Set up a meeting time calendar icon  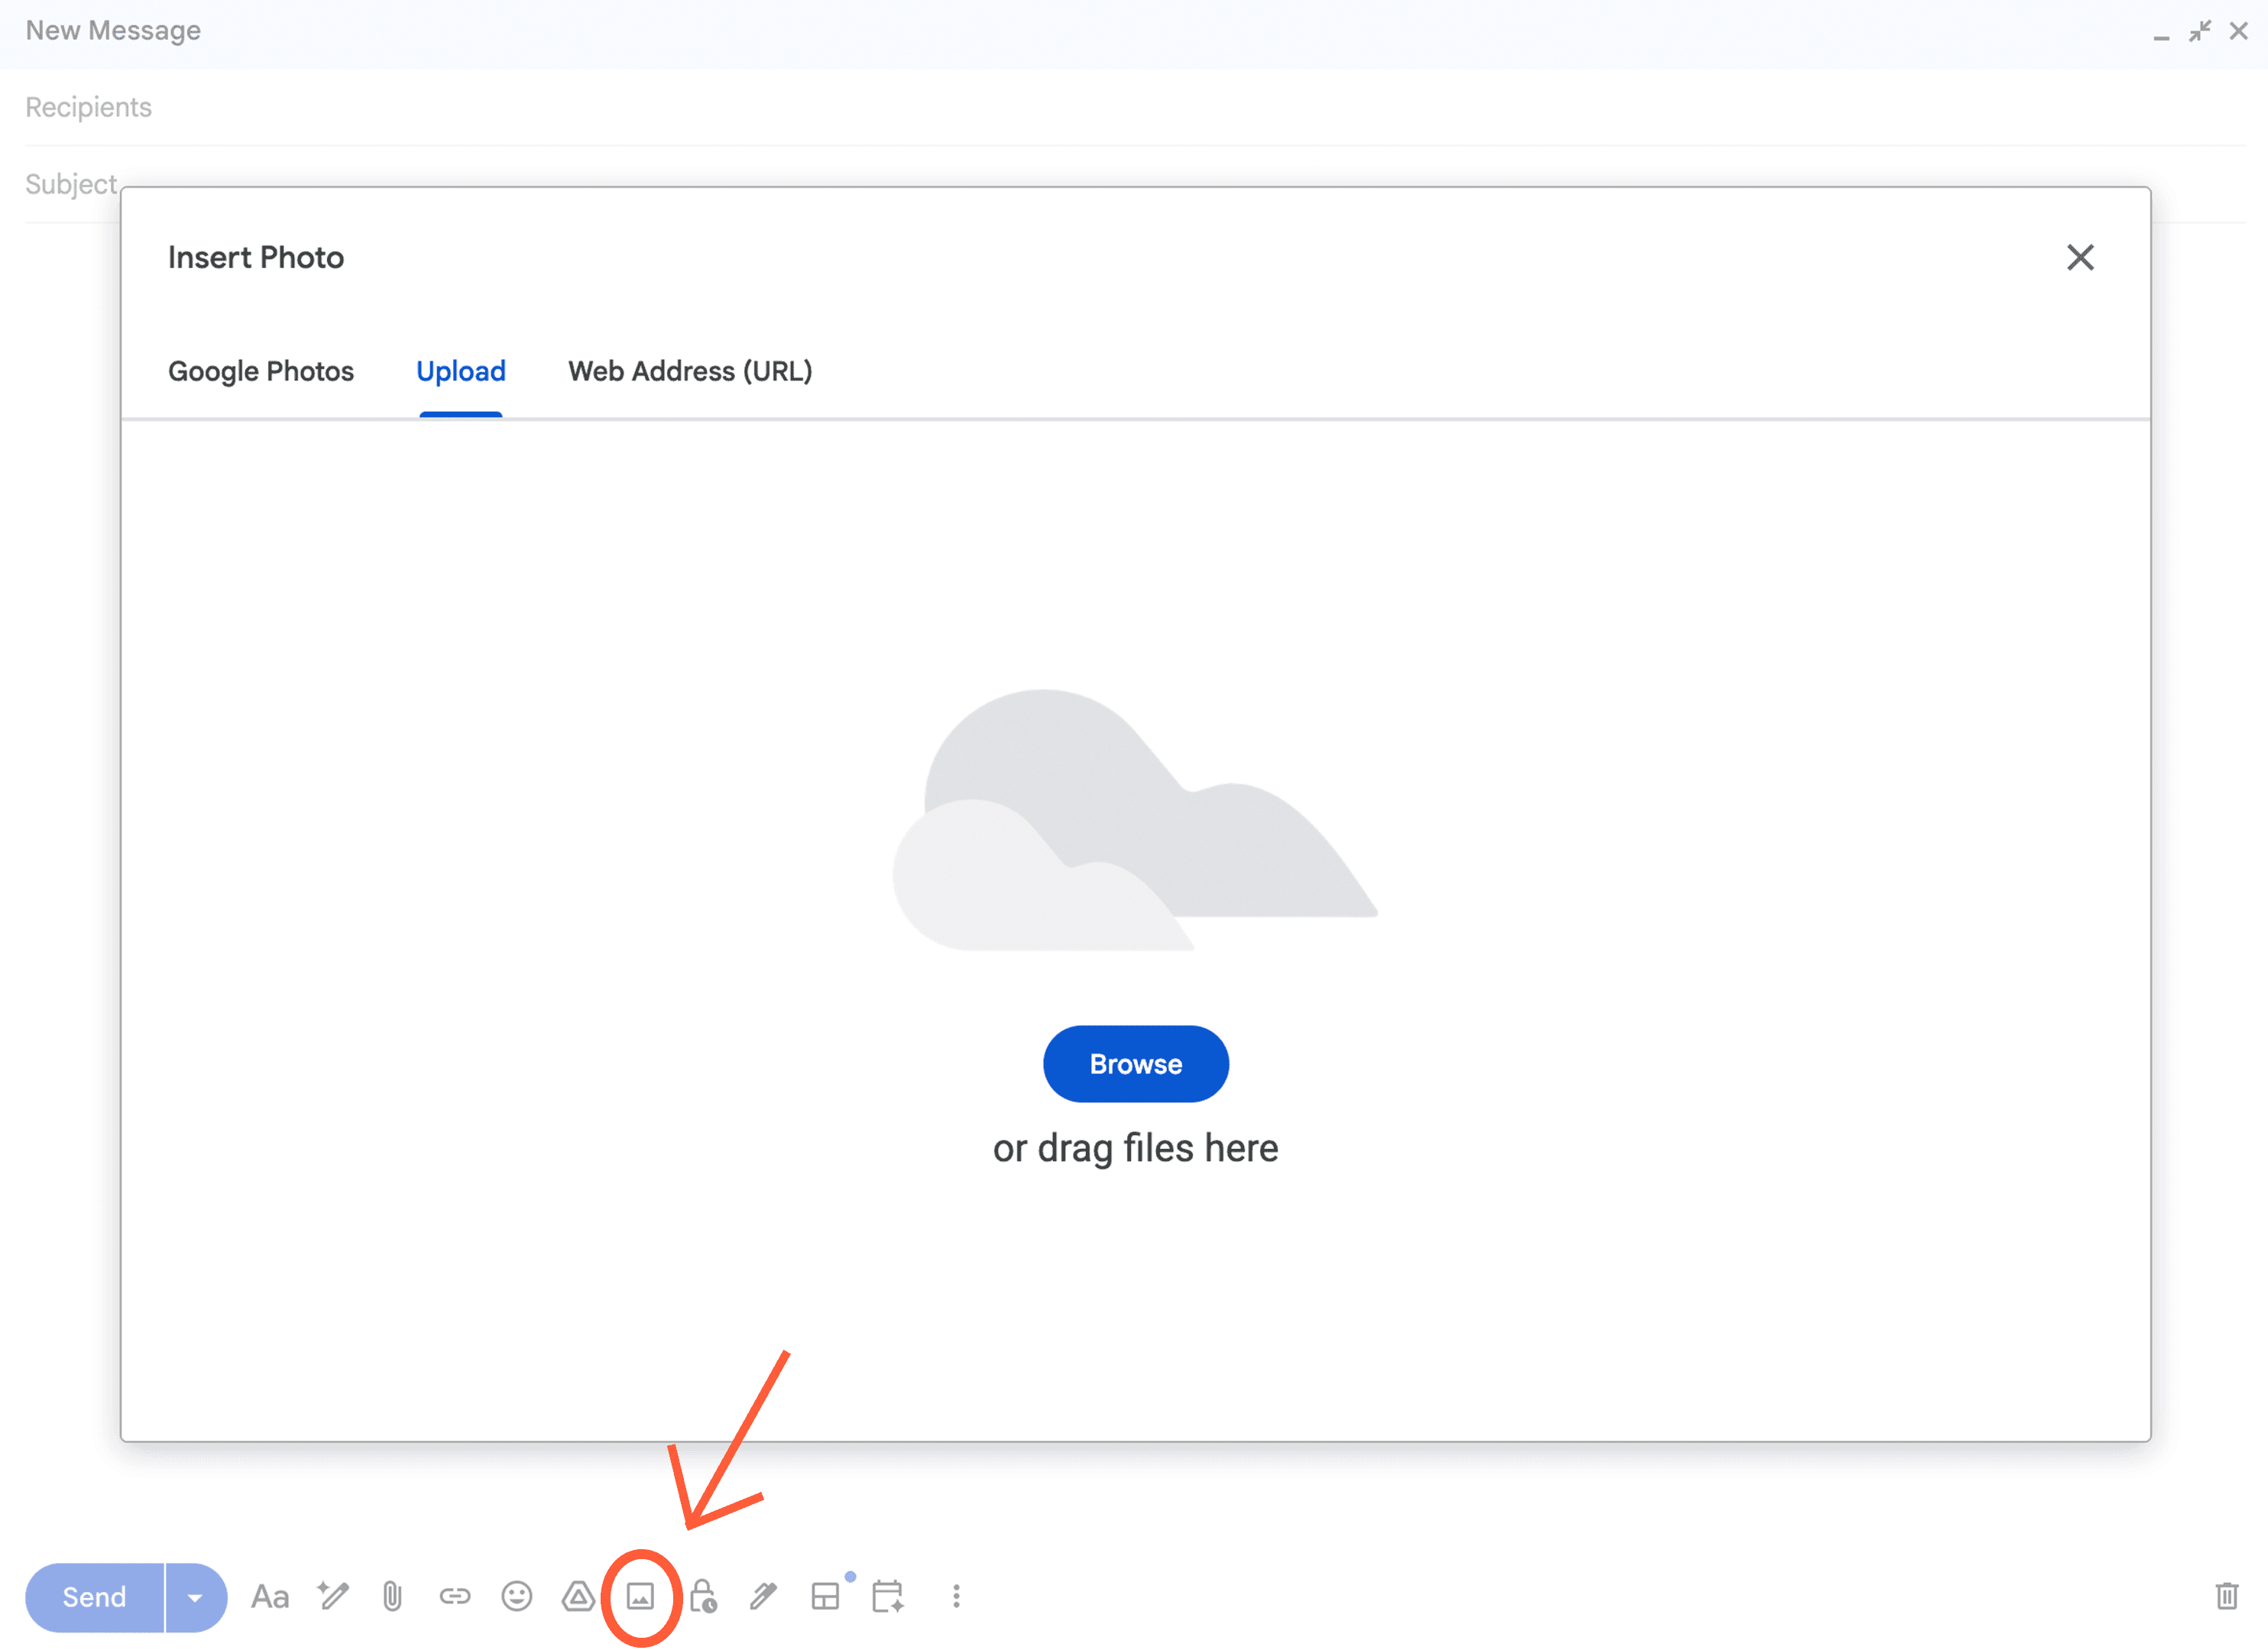pos(888,1596)
